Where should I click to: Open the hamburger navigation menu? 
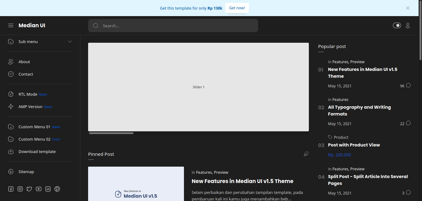click(11, 25)
